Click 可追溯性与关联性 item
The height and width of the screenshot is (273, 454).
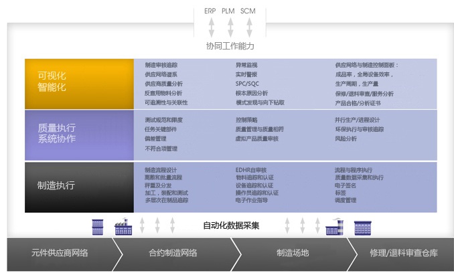tap(166, 102)
